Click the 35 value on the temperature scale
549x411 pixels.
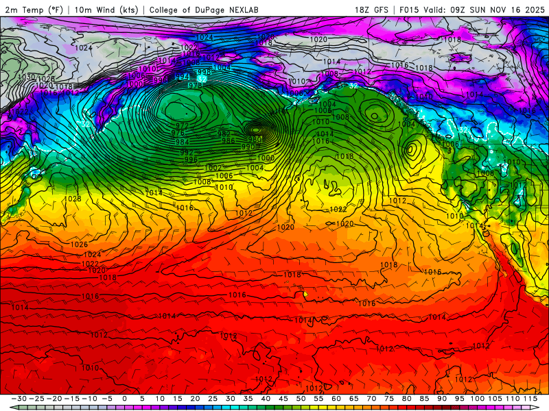tap(248, 399)
